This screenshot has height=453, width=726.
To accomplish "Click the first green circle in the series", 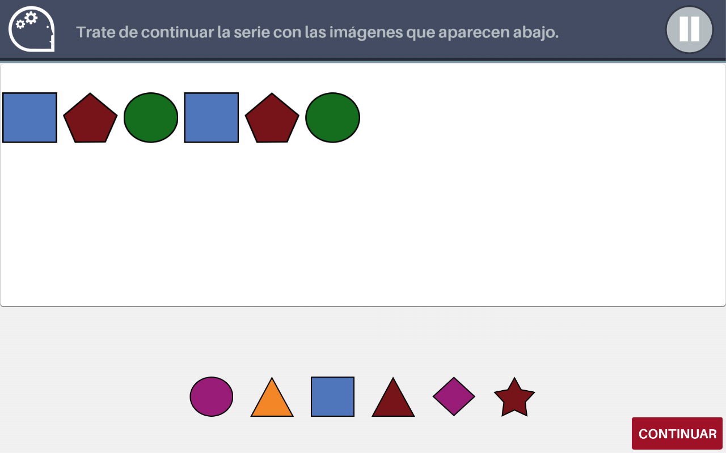I will point(151,117).
